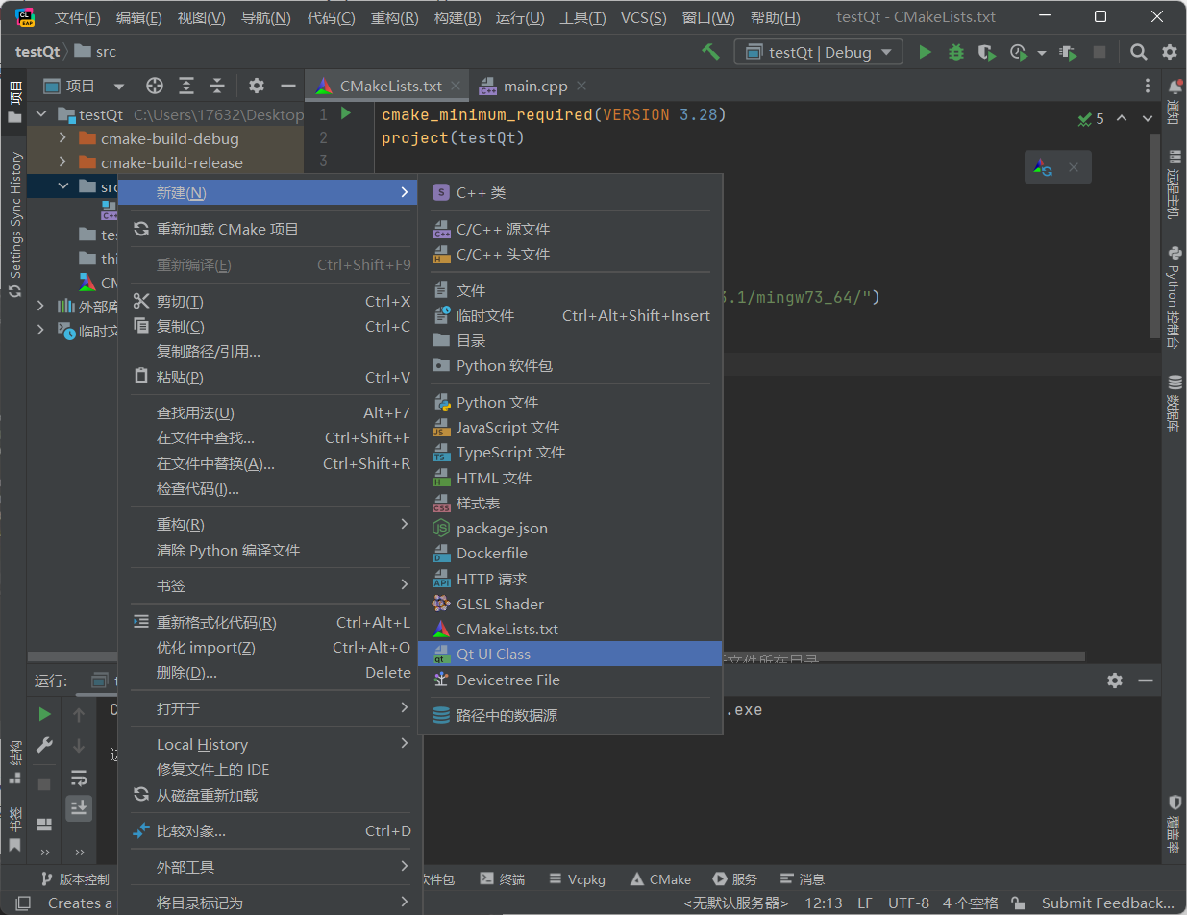
Task: Open the Database side panel
Action: tap(1175, 403)
